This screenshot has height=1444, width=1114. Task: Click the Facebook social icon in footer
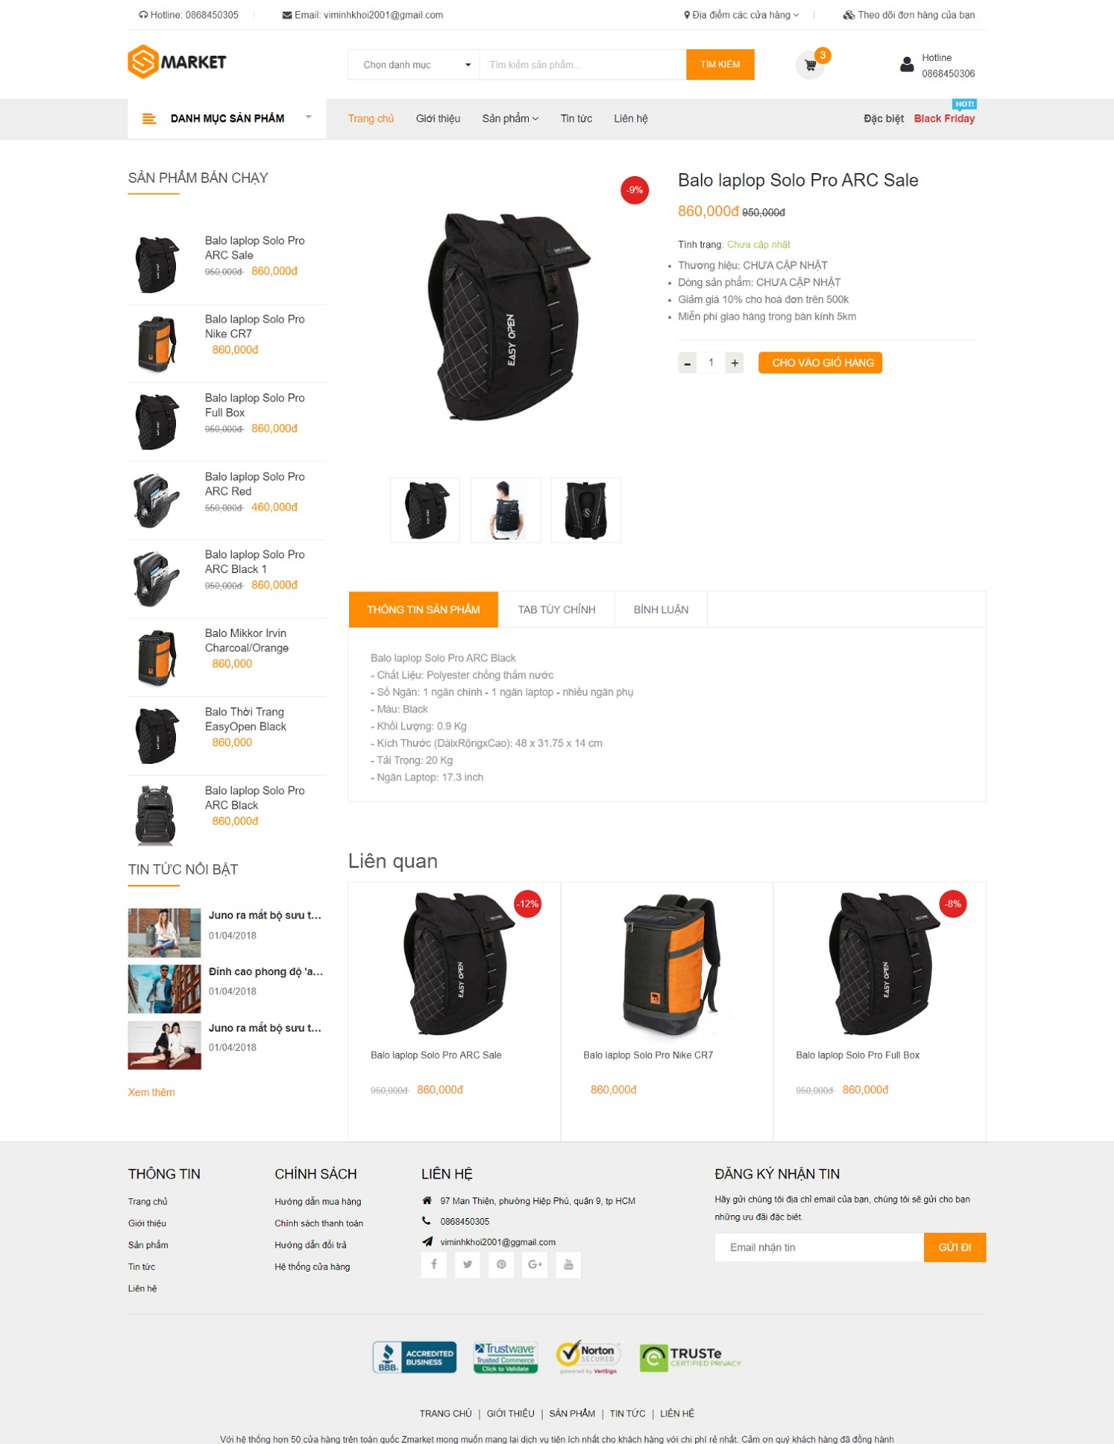click(x=434, y=1264)
